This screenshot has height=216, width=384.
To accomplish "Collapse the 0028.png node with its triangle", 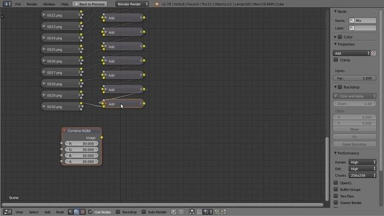I will 44,84.
